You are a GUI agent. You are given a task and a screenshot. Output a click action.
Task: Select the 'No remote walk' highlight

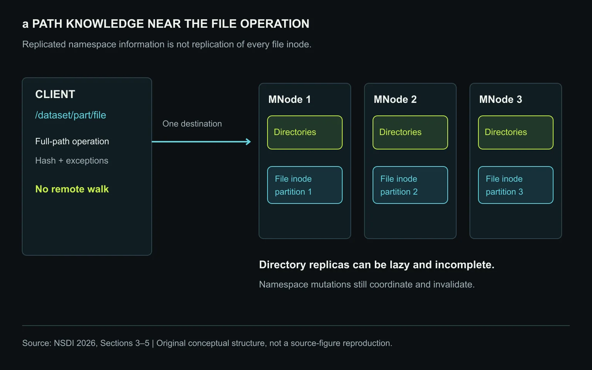72,189
